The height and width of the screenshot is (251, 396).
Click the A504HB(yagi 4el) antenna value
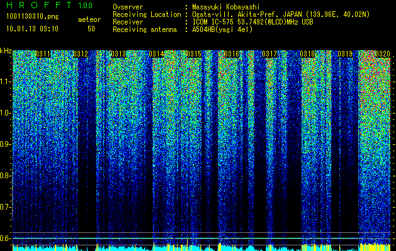click(x=222, y=29)
